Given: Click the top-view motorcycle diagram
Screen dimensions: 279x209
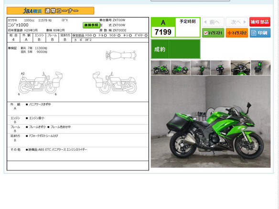Looking at the screenshot, I should click(121, 55).
